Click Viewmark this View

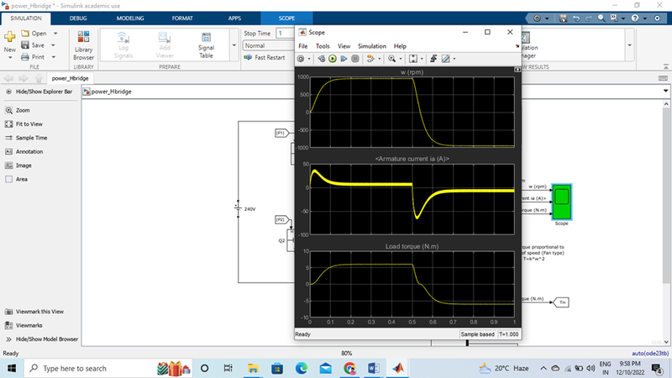point(34,312)
